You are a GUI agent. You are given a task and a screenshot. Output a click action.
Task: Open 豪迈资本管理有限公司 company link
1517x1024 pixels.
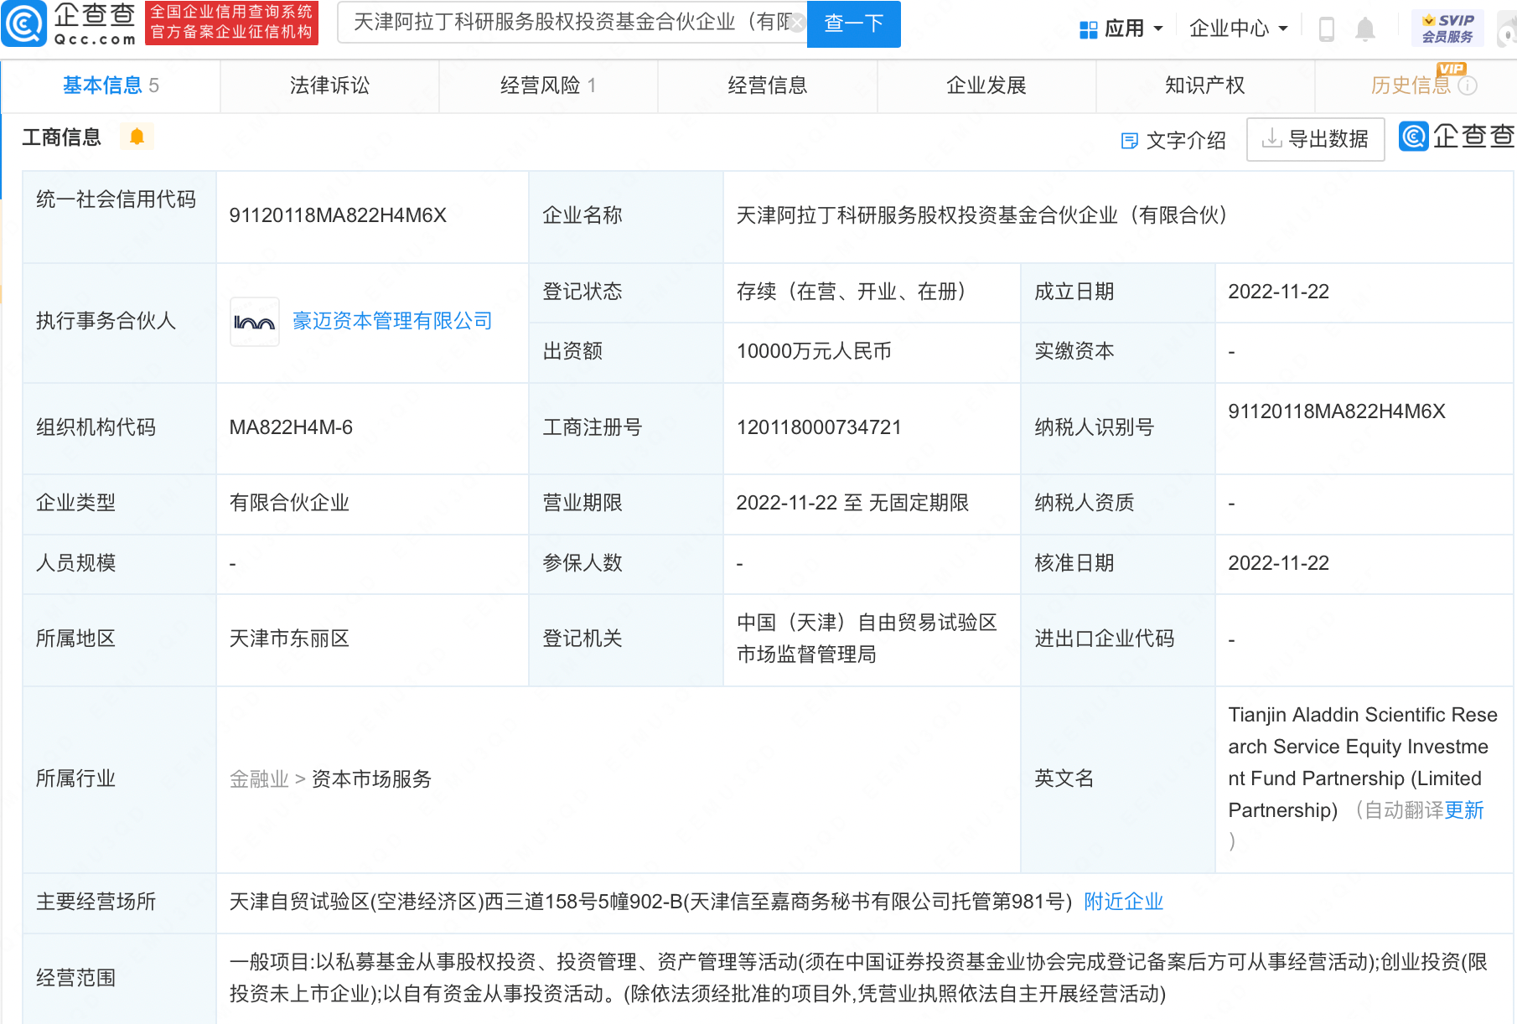pos(392,321)
